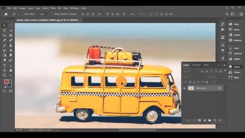Screen dimensions: 245x138
Task: Select the Eraser tool
Action: tap(11, 50)
